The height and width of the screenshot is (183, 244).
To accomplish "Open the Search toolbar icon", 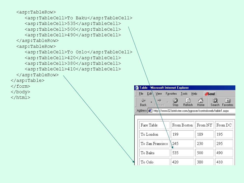I will 215,100.
